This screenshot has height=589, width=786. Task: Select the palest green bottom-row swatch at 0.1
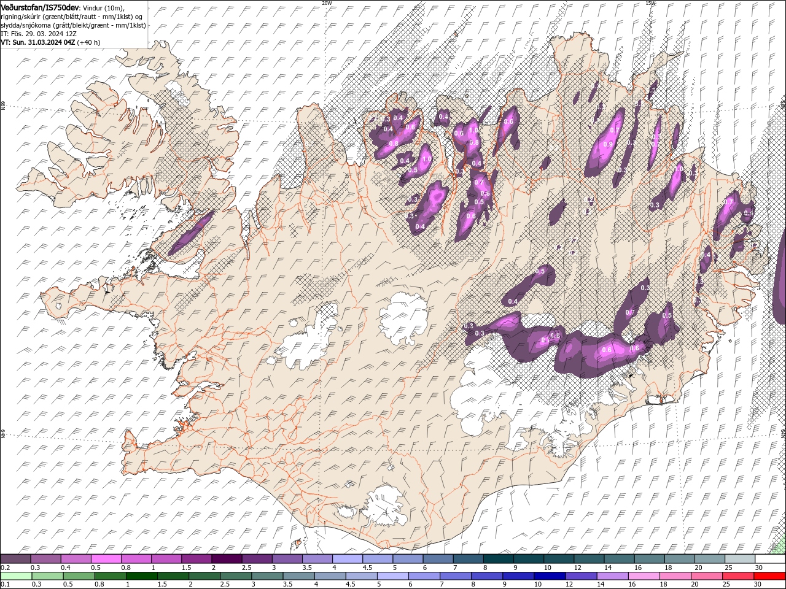click(15, 576)
